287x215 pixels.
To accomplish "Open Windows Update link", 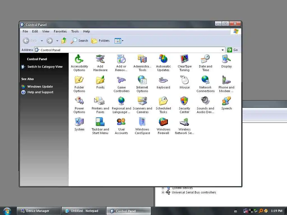I will (40, 87).
